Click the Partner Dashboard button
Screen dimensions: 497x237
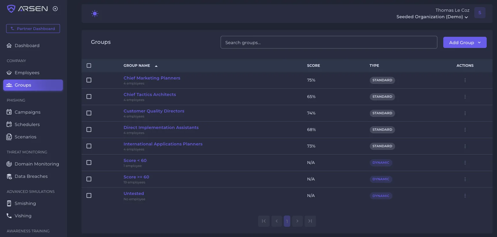click(33, 29)
